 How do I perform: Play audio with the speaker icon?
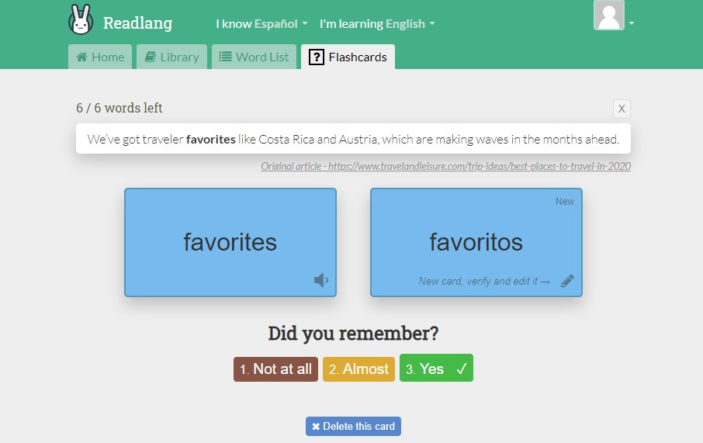click(x=321, y=280)
